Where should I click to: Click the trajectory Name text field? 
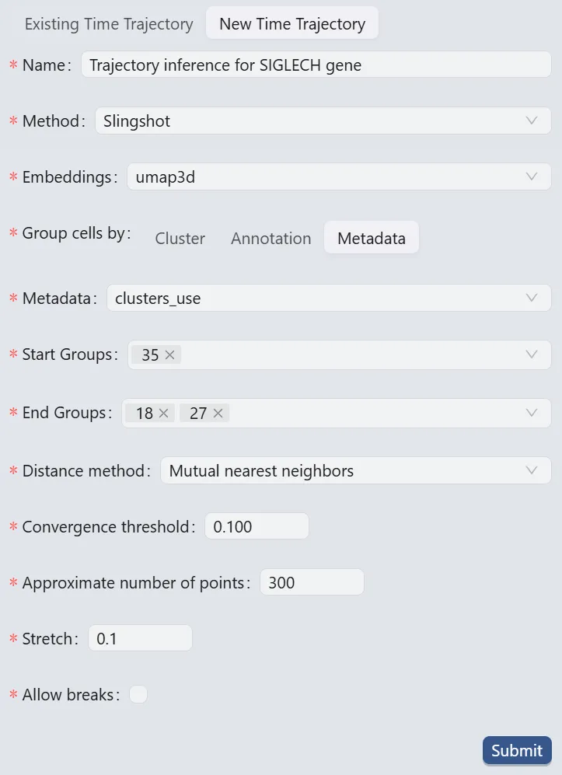click(x=315, y=65)
